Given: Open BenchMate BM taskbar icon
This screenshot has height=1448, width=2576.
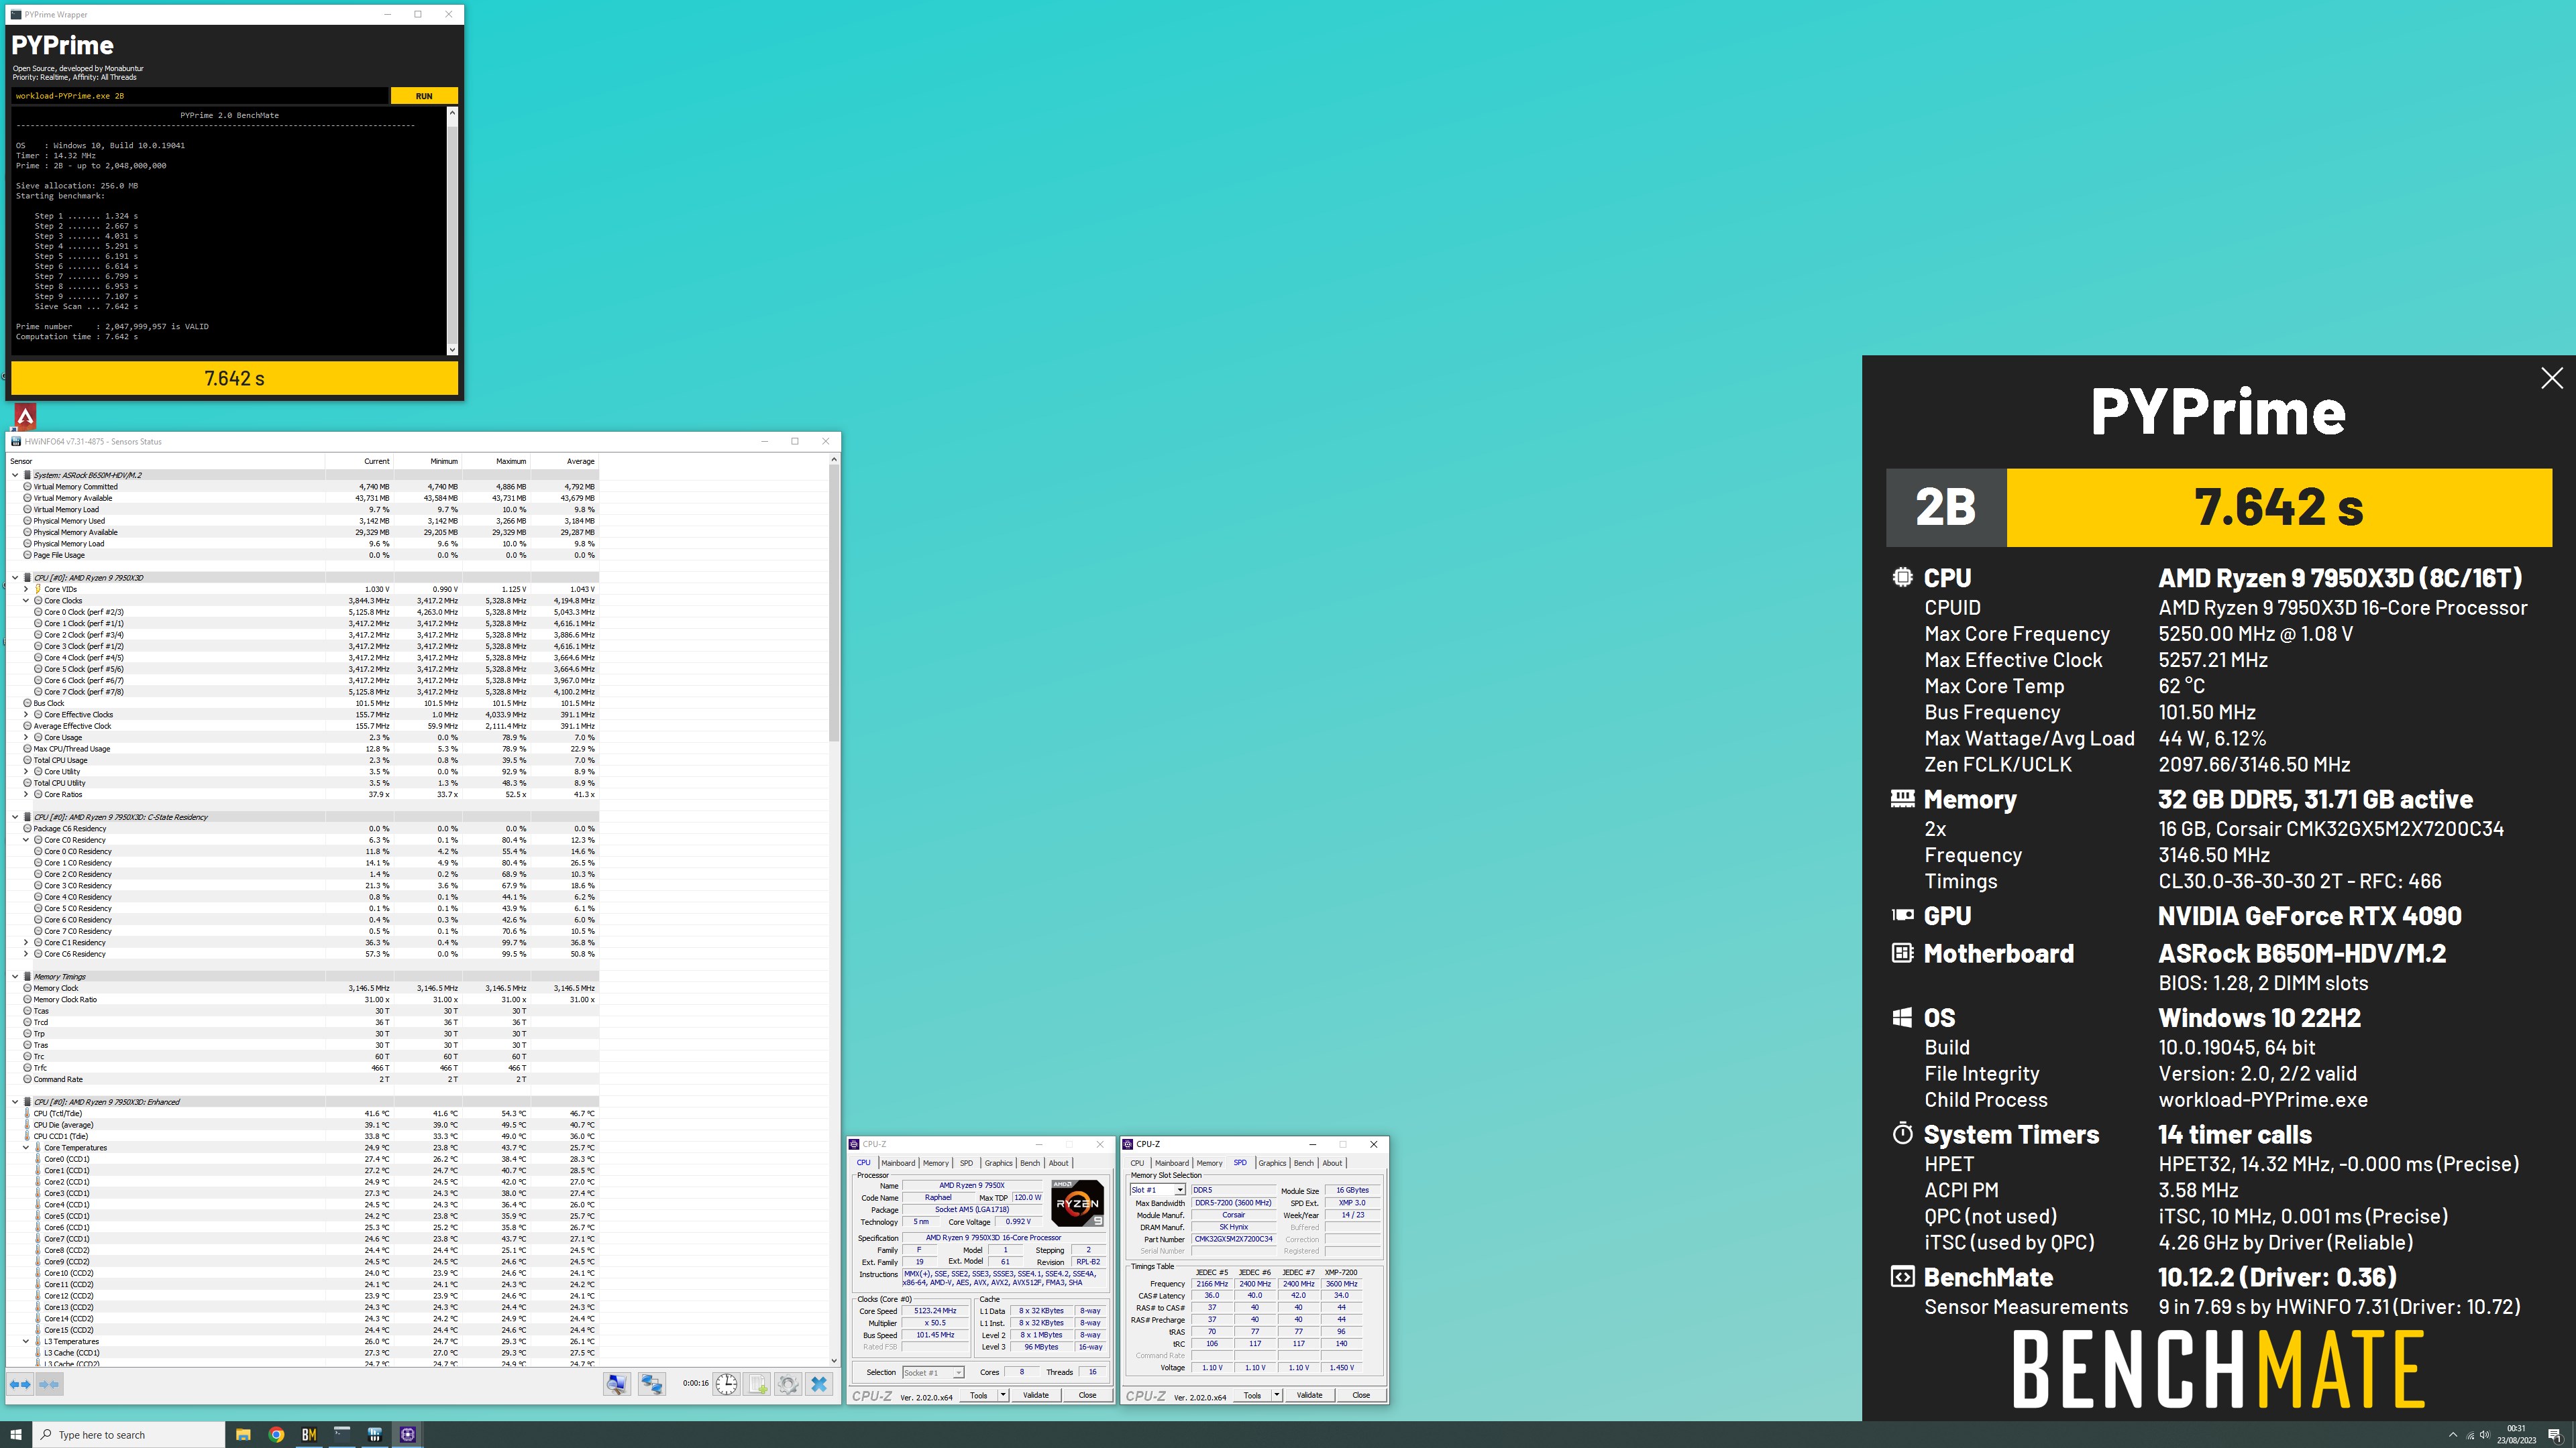Looking at the screenshot, I should tap(309, 1434).
